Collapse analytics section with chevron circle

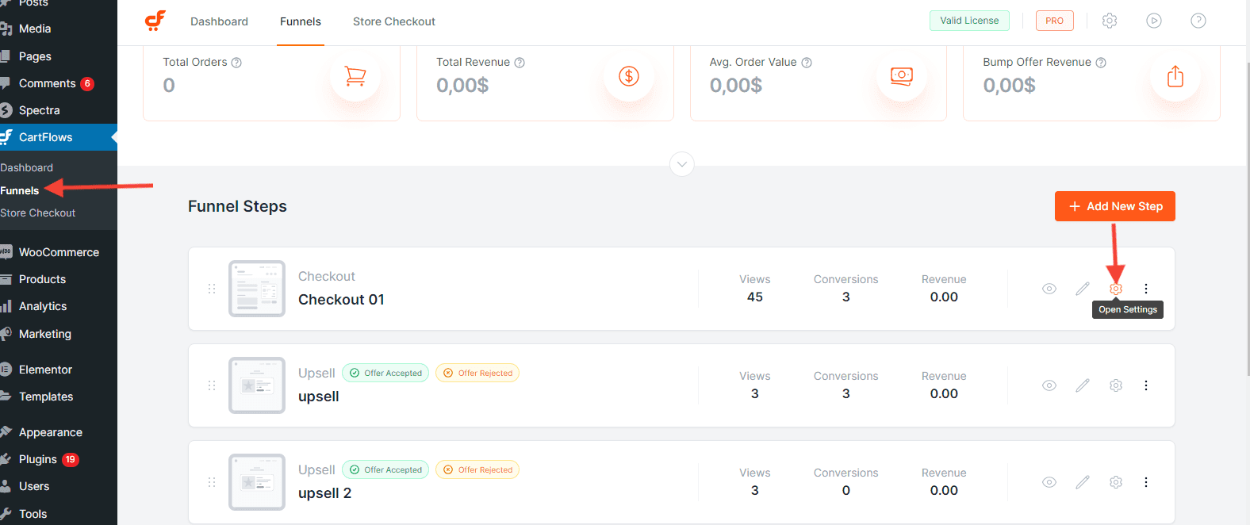point(682,164)
